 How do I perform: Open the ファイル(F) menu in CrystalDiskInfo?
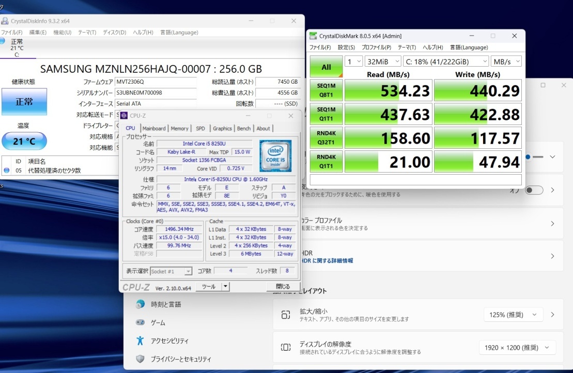[12, 33]
